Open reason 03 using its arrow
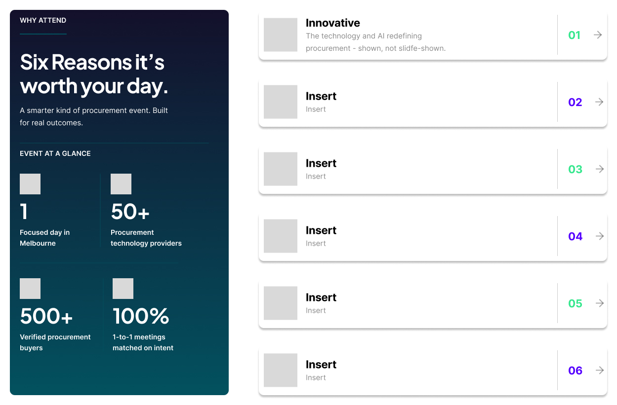Image resolution: width=617 pixels, height=405 pixels. tap(600, 169)
